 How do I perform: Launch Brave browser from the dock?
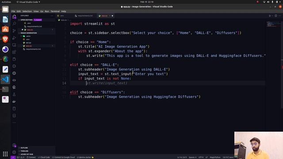pyautogui.click(x=5, y=39)
